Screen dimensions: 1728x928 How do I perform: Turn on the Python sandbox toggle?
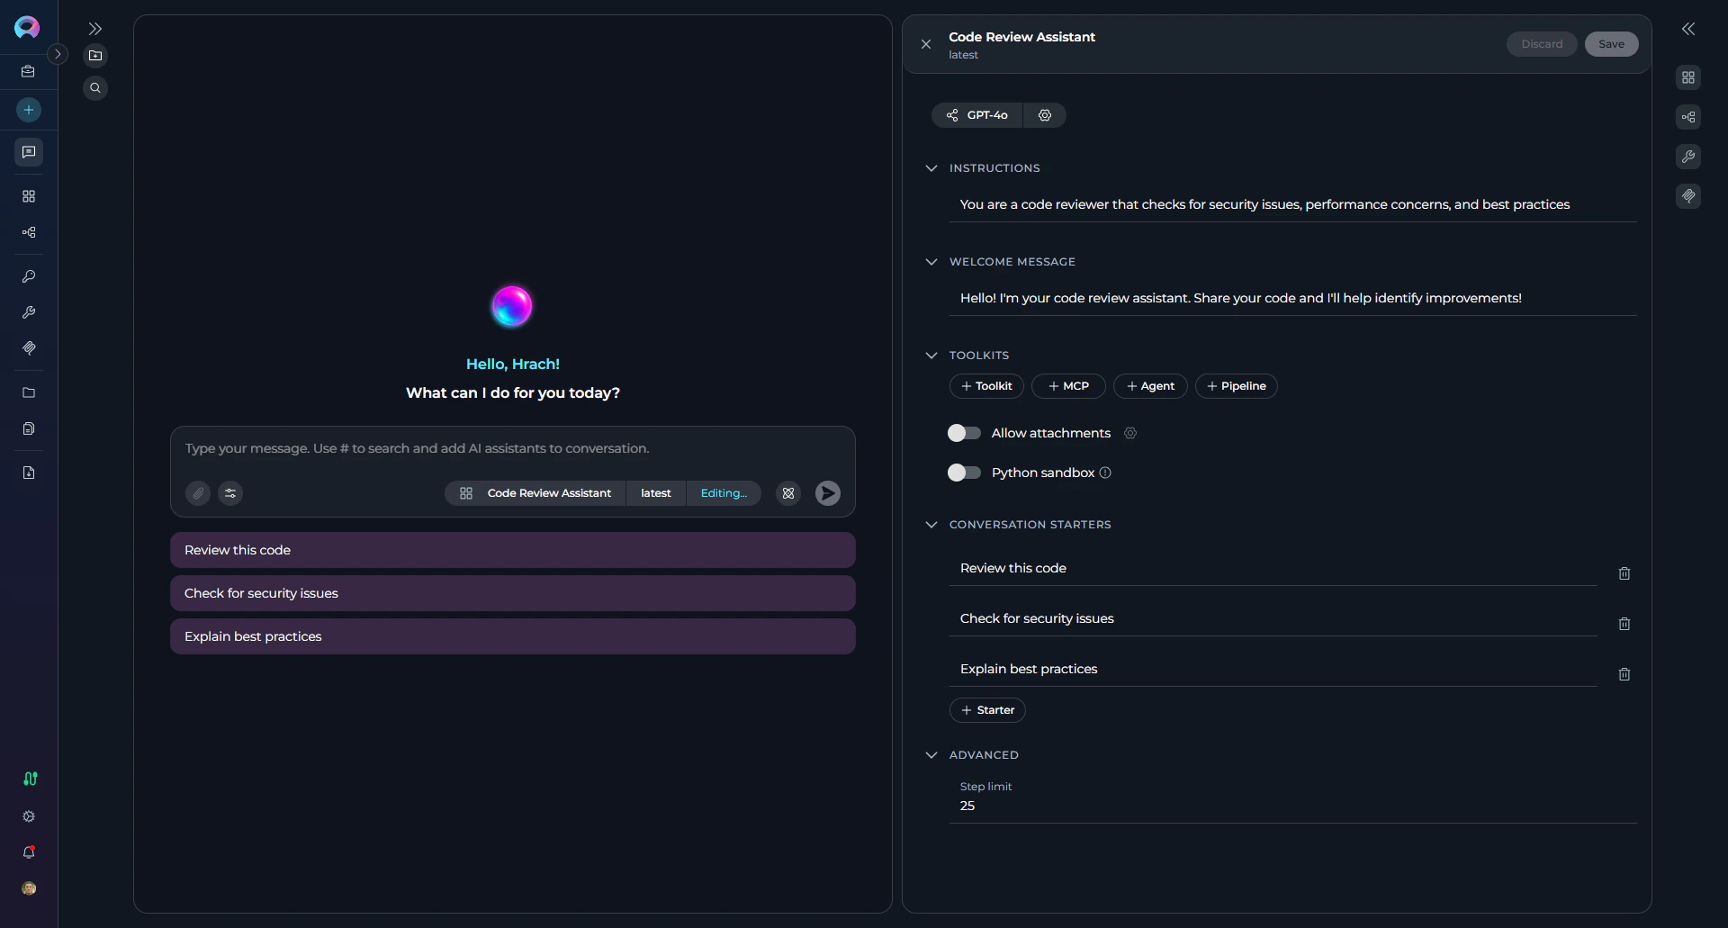tap(963, 472)
